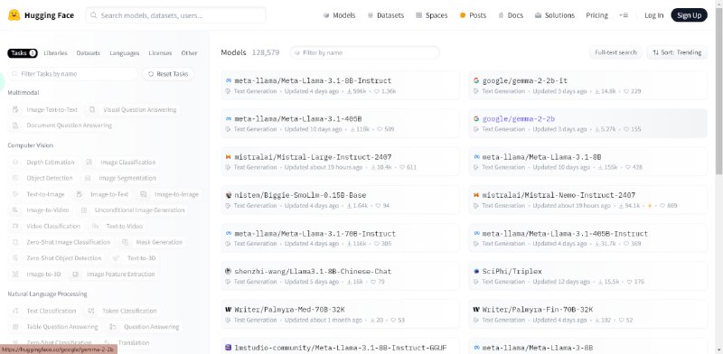Toggle the Document Question Answering task filter

point(61,126)
